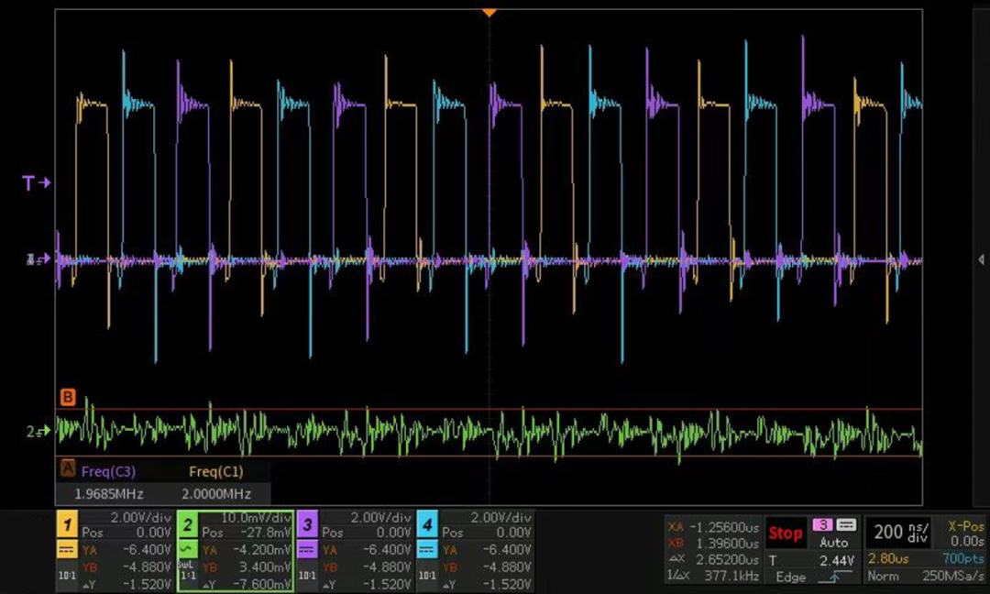This screenshot has width=990, height=594.
Task: Toggle channel 1 DC coupling indicator
Action: point(67,551)
